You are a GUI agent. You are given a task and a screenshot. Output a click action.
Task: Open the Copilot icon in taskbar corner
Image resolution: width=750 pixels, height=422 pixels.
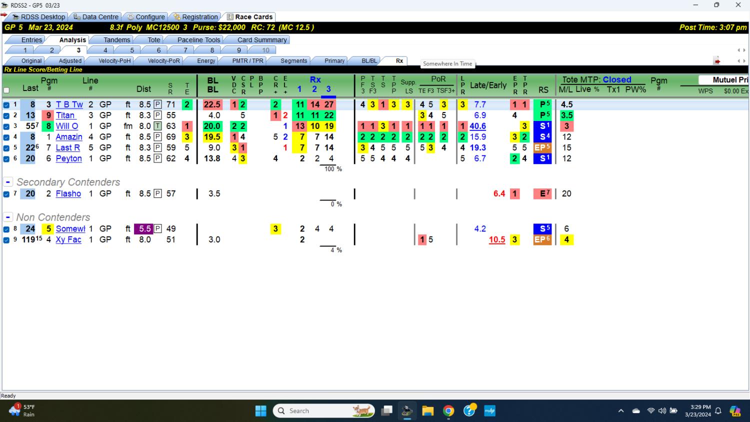735,411
